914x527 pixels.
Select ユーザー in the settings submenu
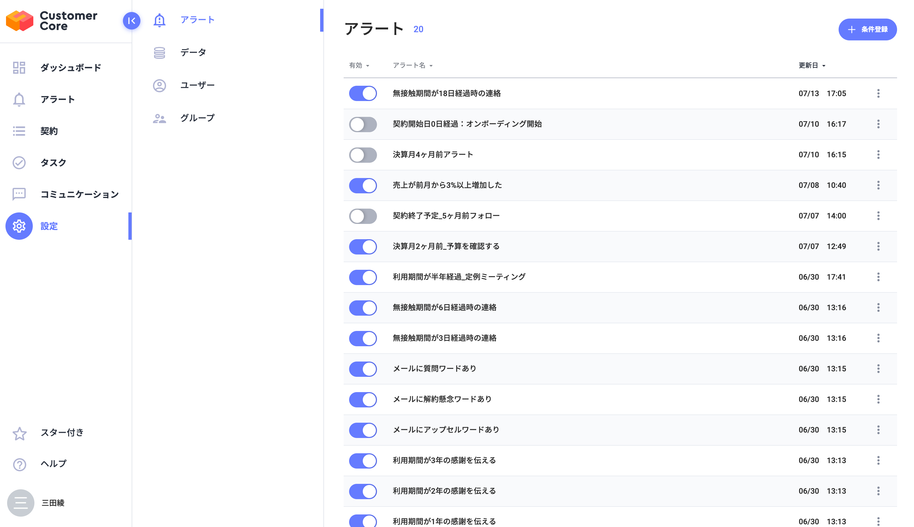pyautogui.click(x=197, y=85)
